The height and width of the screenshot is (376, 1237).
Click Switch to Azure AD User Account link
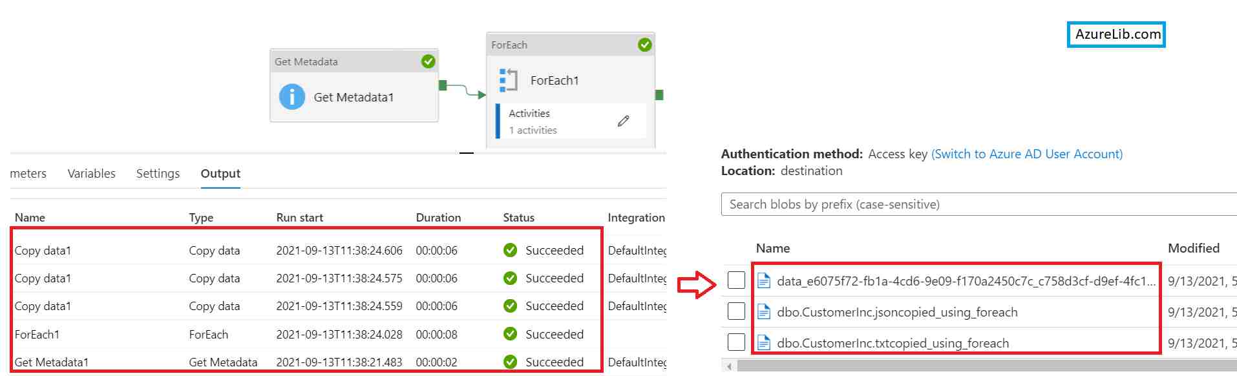tap(1027, 154)
